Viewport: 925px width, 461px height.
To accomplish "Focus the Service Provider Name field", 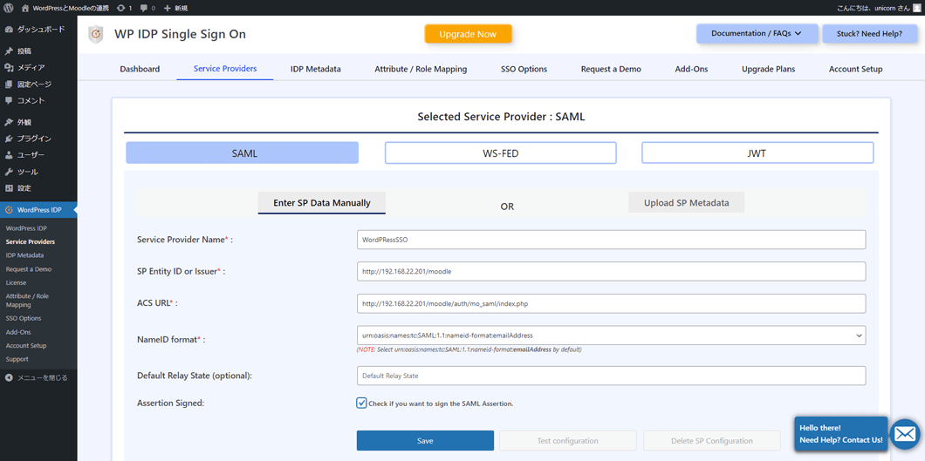I will [x=611, y=240].
